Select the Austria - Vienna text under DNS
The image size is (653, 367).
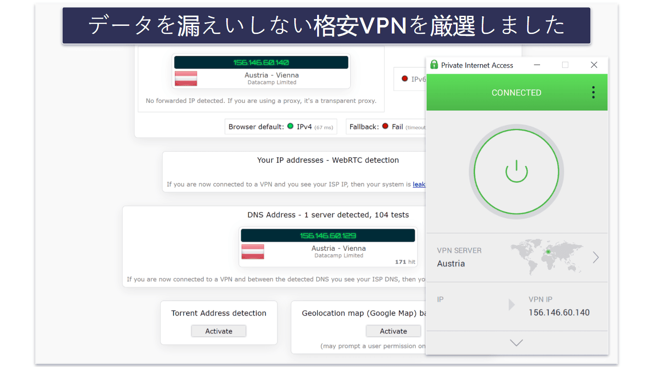tap(339, 248)
